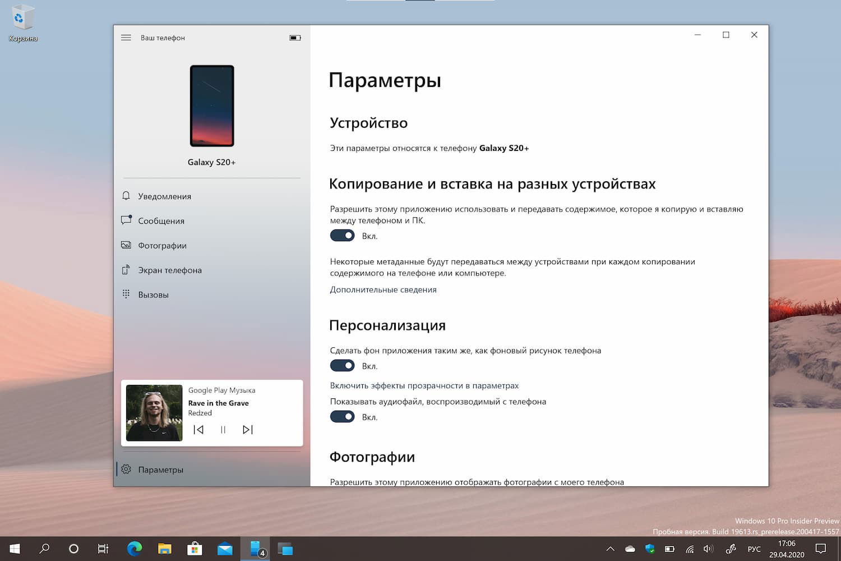Image resolution: width=841 pixels, height=561 pixels.
Task: Maximize the Ваш телефон window
Action: click(x=726, y=35)
